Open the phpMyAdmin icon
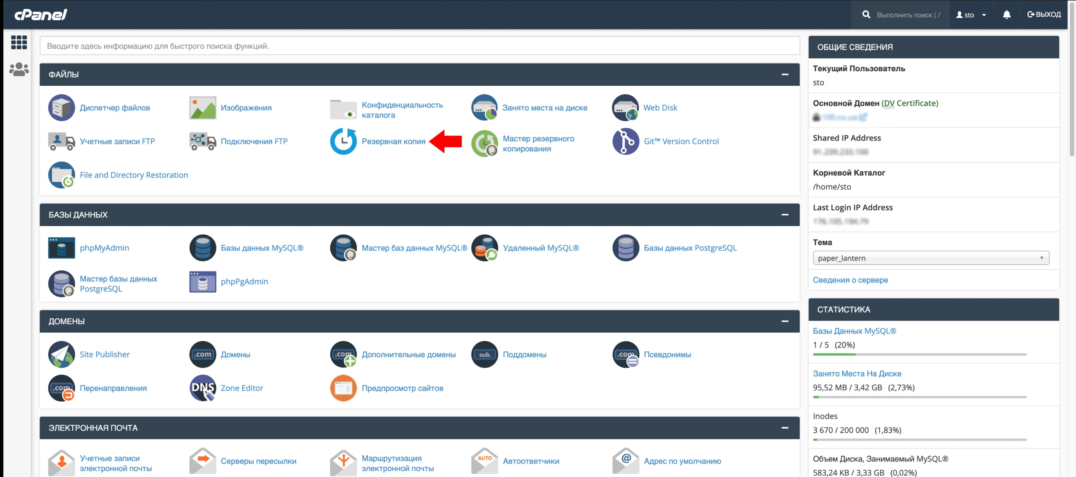The width and height of the screenshot is (1076, 477). pos(61,248)
